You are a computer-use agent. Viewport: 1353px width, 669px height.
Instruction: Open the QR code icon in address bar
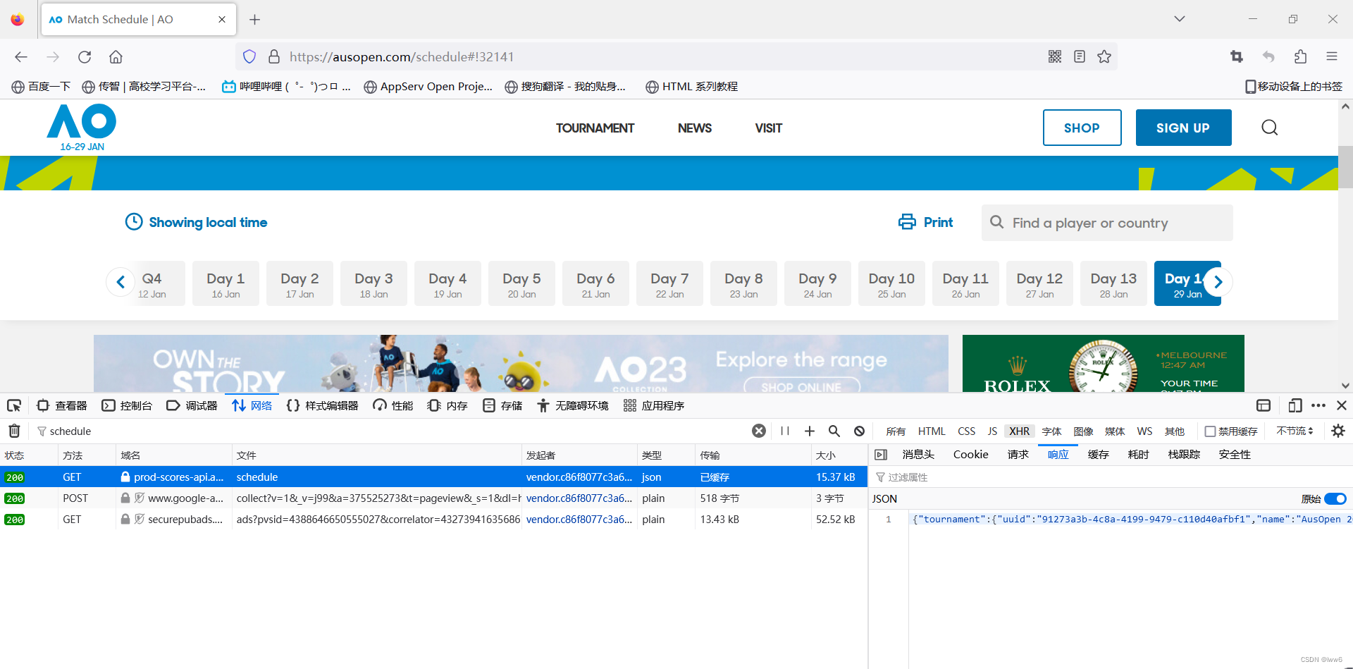1055,56
